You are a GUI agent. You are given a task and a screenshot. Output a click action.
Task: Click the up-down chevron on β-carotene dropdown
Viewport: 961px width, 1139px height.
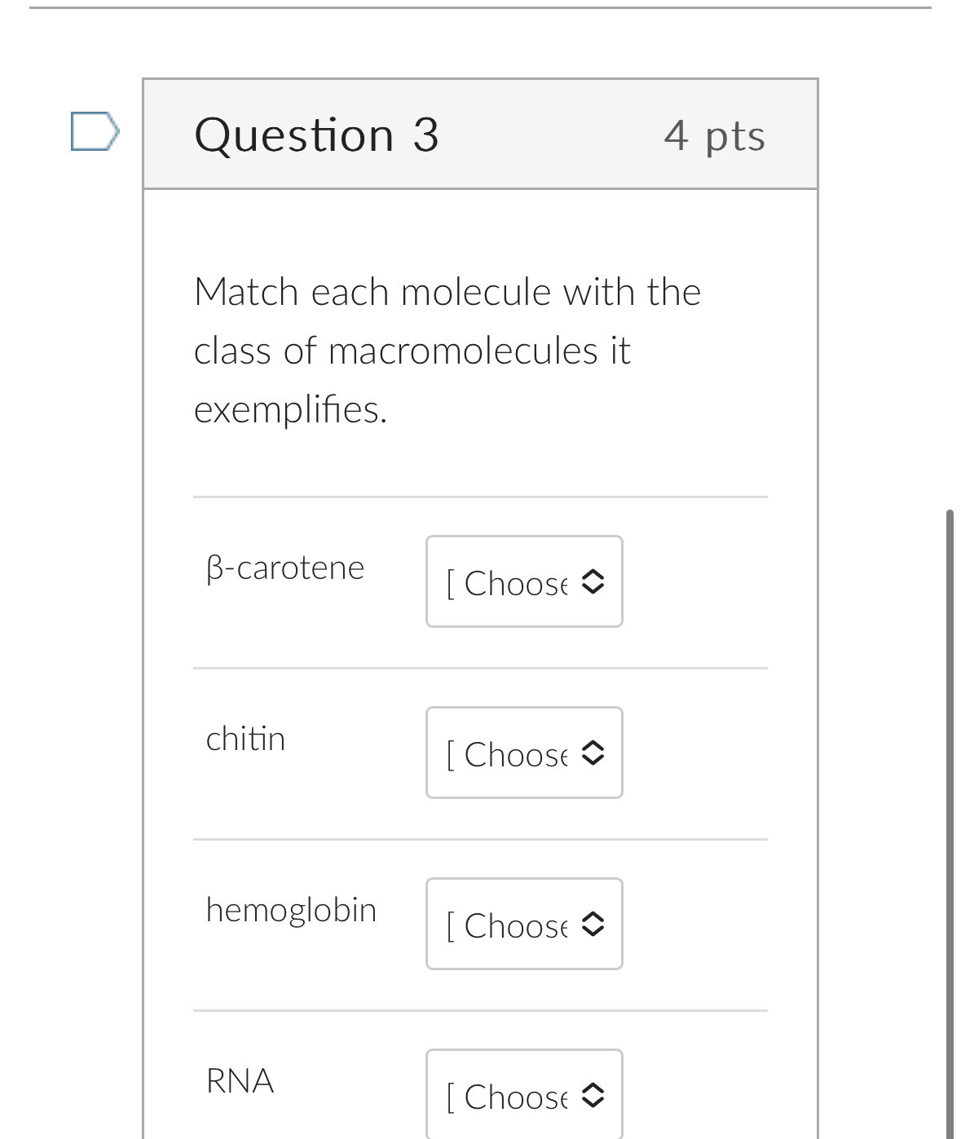click(593, 581)
